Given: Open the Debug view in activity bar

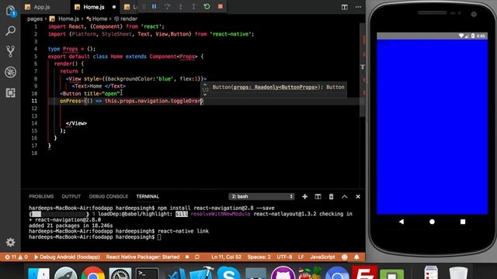Looking at the screenshot, I should [x=10, y=72].
